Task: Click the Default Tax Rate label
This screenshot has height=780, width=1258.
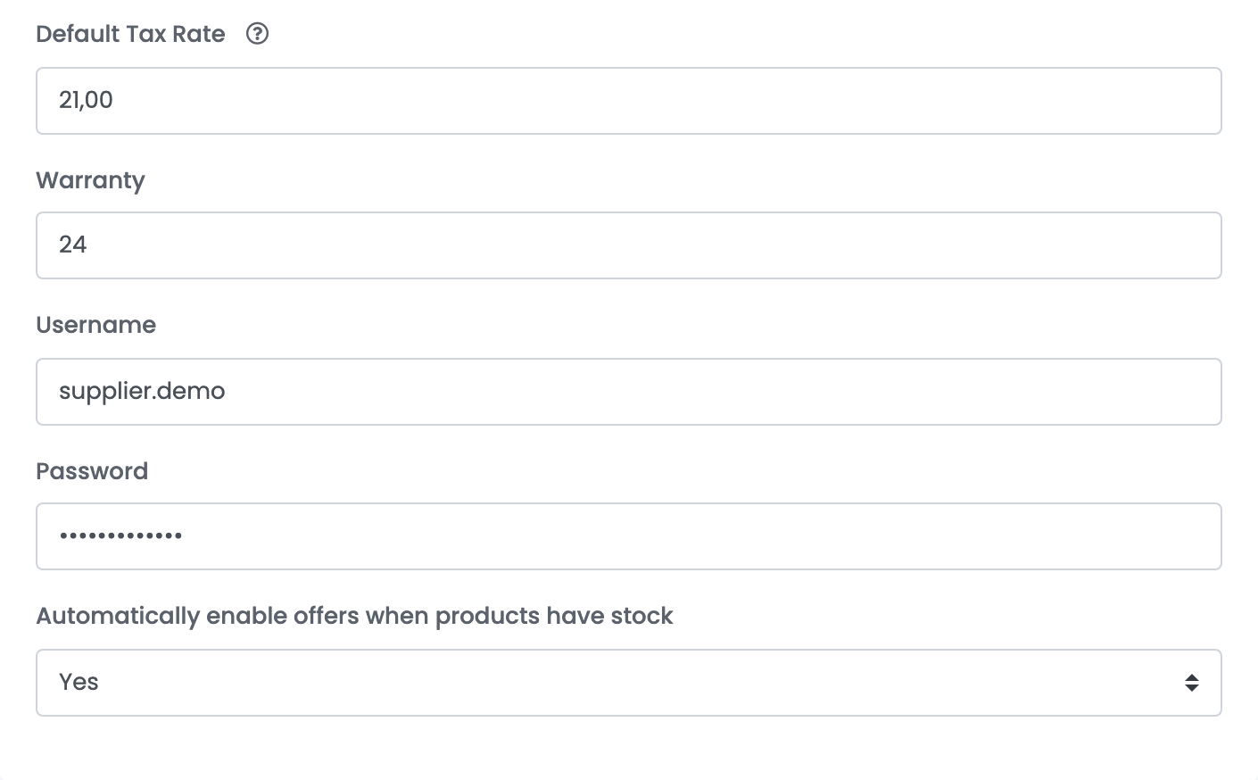Action: [x=130, y=34]
